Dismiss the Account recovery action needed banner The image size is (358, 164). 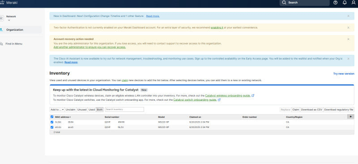348,39
